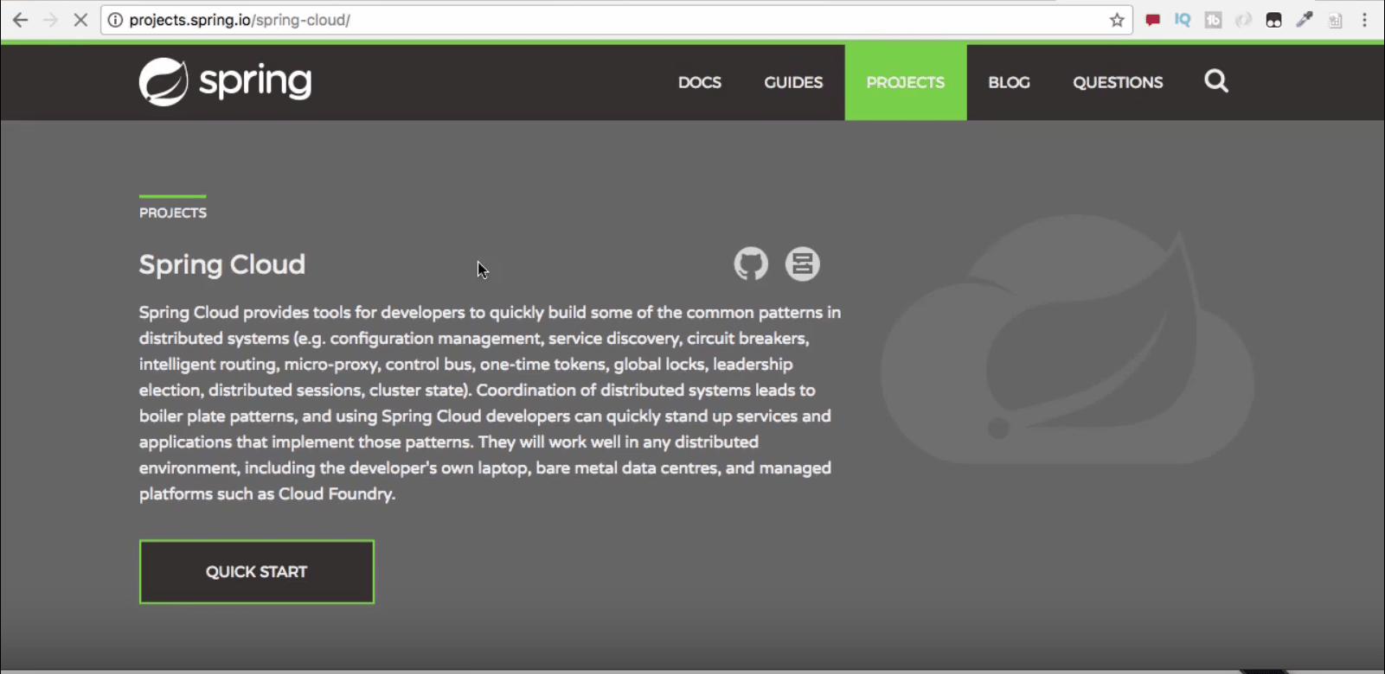Open the site search magnifier icon
Image resolution: width=1385 pixels, height=674 pixels.
coord(1215,81)
